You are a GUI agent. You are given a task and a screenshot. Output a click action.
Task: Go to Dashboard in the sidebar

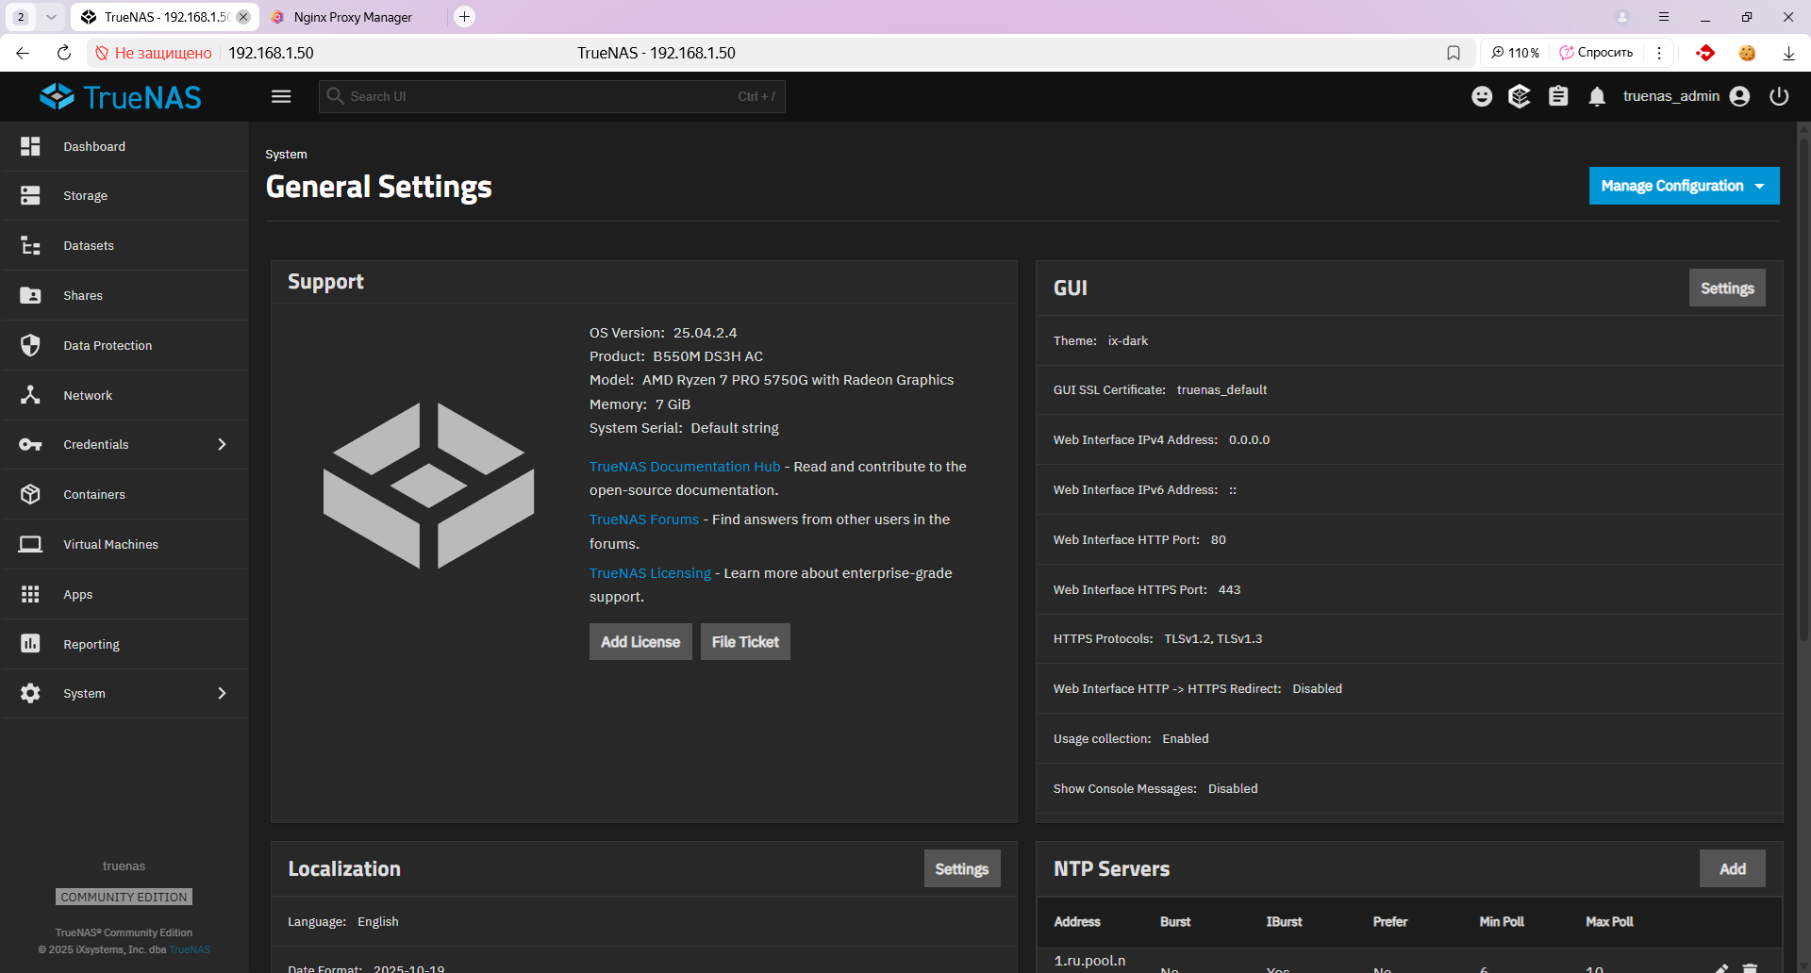(94, 146)
